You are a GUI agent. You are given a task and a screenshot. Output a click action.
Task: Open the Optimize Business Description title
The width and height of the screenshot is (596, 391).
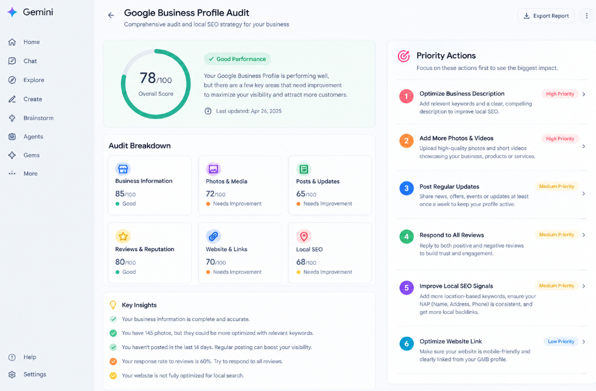[x=462, y=94]
